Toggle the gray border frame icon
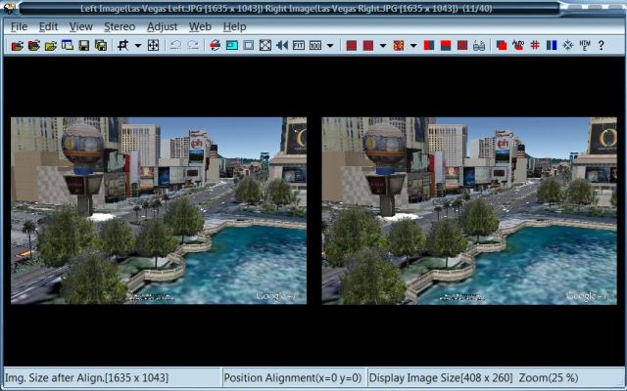 point(248,46)
